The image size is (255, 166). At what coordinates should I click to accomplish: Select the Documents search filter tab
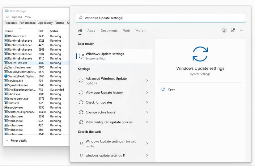tap(109, 31)
